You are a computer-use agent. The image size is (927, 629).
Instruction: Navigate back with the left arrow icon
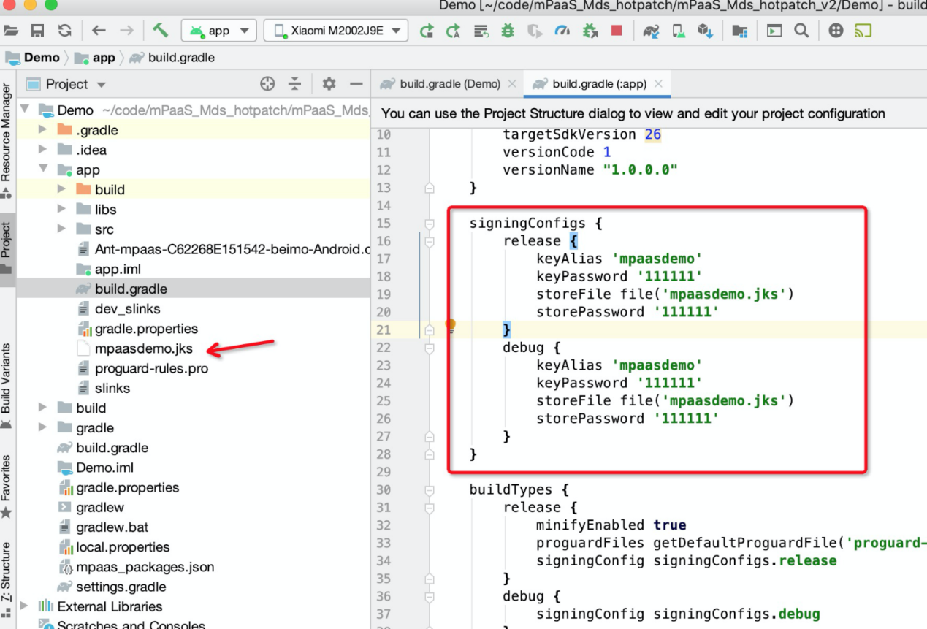99,31
